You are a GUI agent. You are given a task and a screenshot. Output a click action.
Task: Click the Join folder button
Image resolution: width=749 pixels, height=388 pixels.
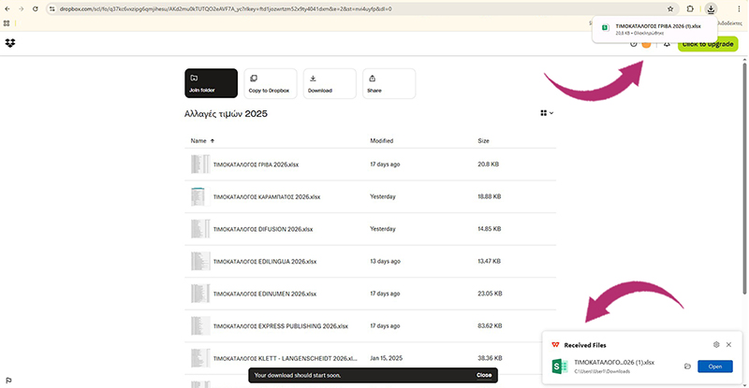pos(211,83)
